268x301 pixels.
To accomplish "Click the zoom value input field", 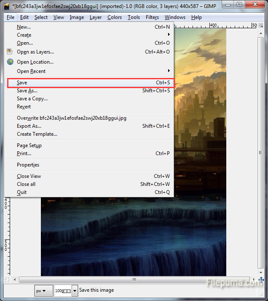I will click(x=63, y=290).
